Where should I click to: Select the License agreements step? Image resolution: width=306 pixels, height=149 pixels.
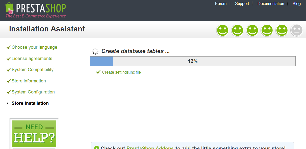(32, 59)
